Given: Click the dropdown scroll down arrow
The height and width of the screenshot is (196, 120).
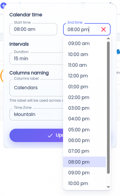Looking at the screenshot, I should 108,187.
